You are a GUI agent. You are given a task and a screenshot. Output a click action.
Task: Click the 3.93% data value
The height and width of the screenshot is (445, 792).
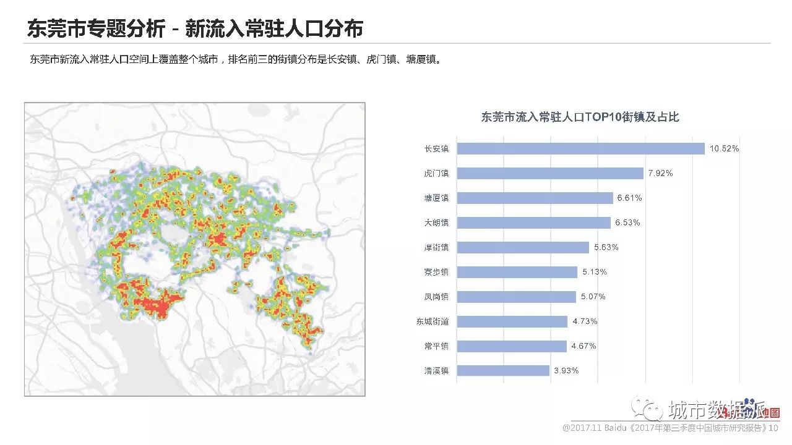[566, 371]
